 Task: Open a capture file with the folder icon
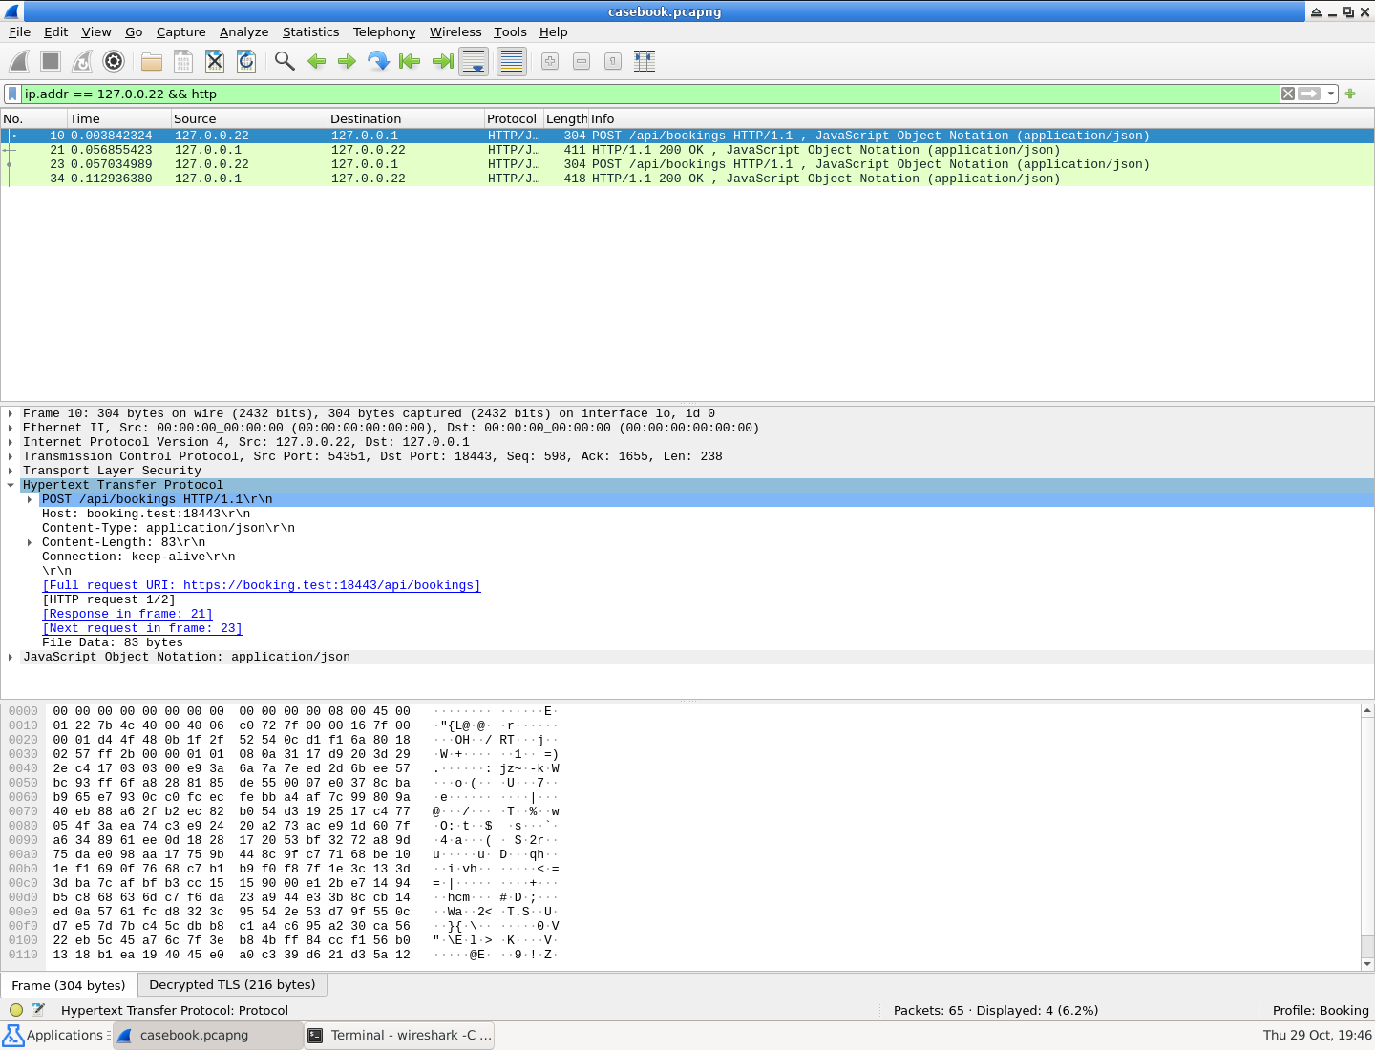coord(152,62)
